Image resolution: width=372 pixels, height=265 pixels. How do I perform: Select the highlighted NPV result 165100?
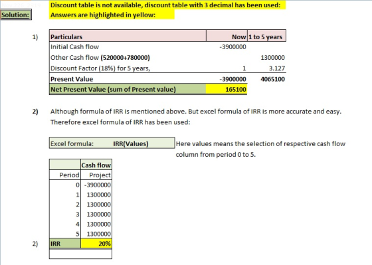[227, 89]
